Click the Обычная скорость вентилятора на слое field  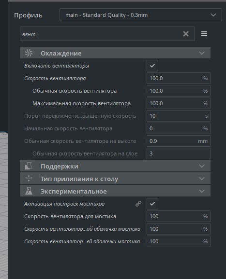pos(179,153)
